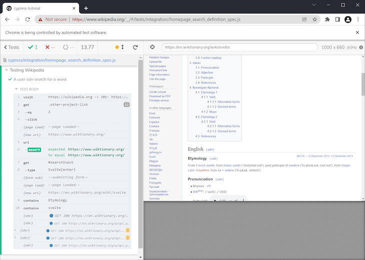365x260 pixels.
Task: Select the get #searchInput command
Action: tap(72, 162)
